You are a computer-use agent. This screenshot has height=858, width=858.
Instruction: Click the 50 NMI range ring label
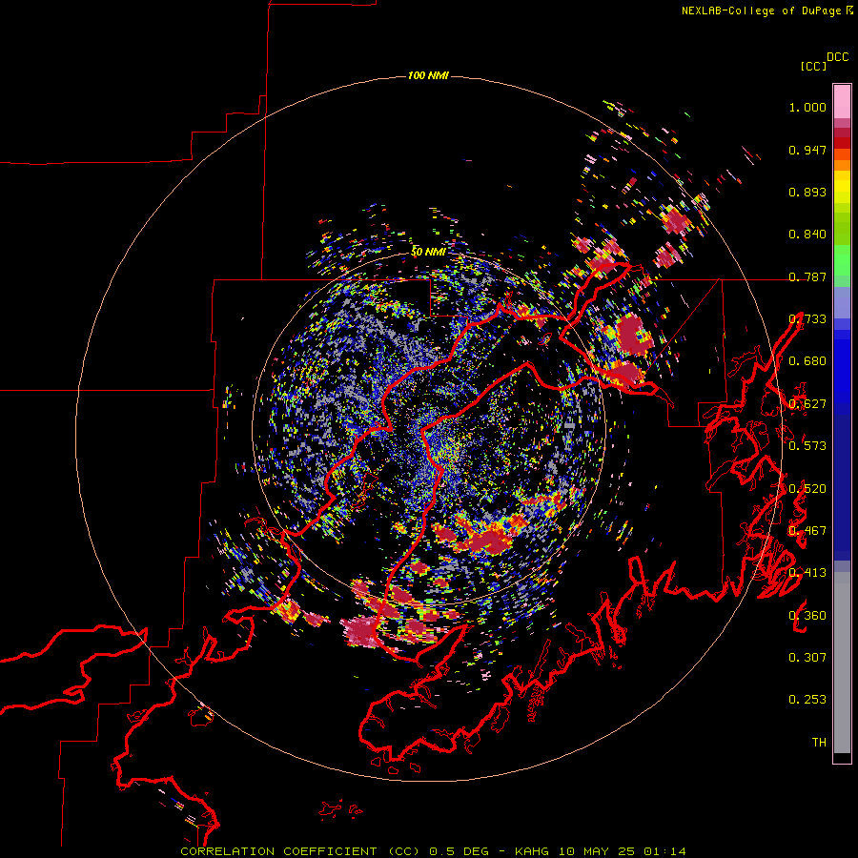point(428,252)
